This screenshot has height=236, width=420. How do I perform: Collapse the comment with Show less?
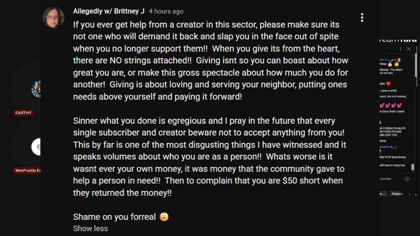(x=90, y=228)
